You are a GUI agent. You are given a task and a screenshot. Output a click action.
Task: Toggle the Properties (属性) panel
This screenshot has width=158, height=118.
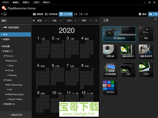[x=142, y=14]
